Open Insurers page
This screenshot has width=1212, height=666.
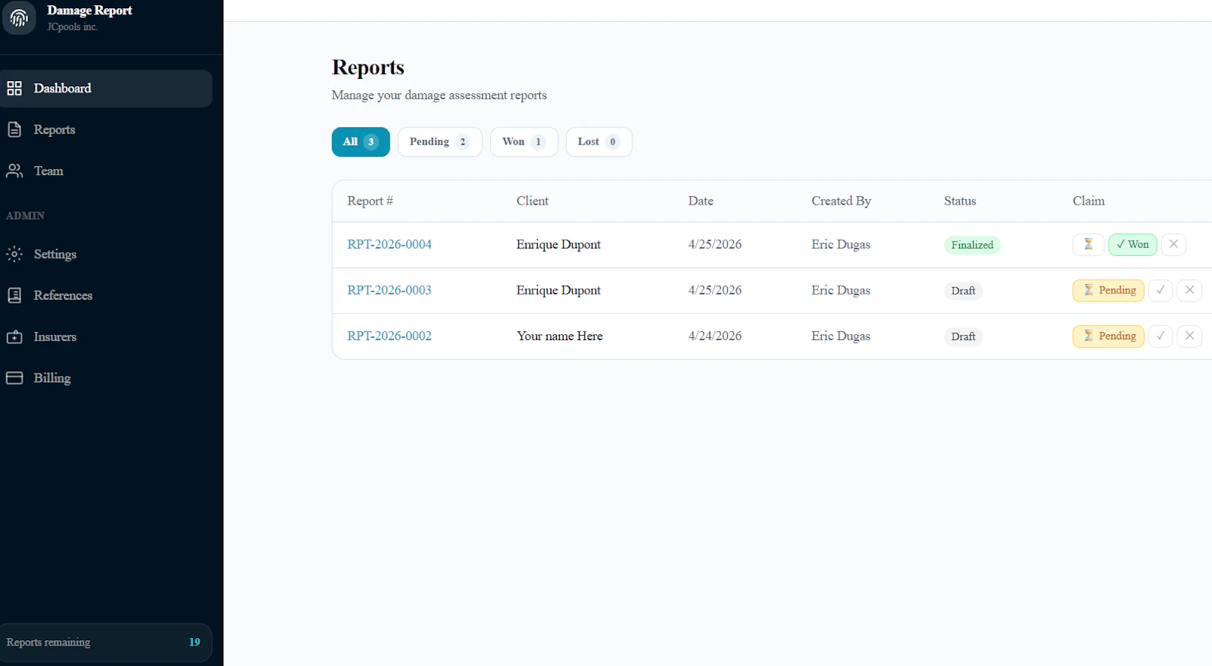(x=106, y=336)
